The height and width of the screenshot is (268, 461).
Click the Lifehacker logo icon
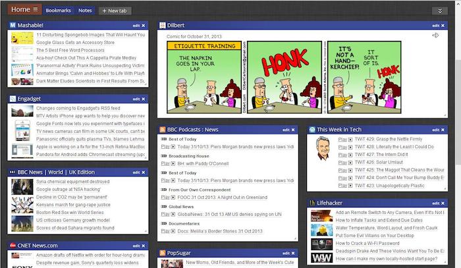(312, 203)
